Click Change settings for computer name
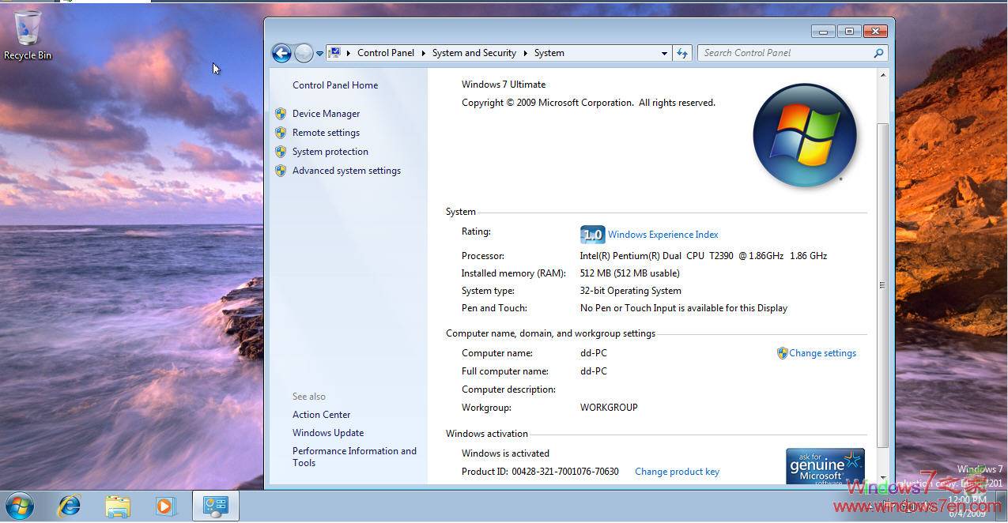 (822, 353)
